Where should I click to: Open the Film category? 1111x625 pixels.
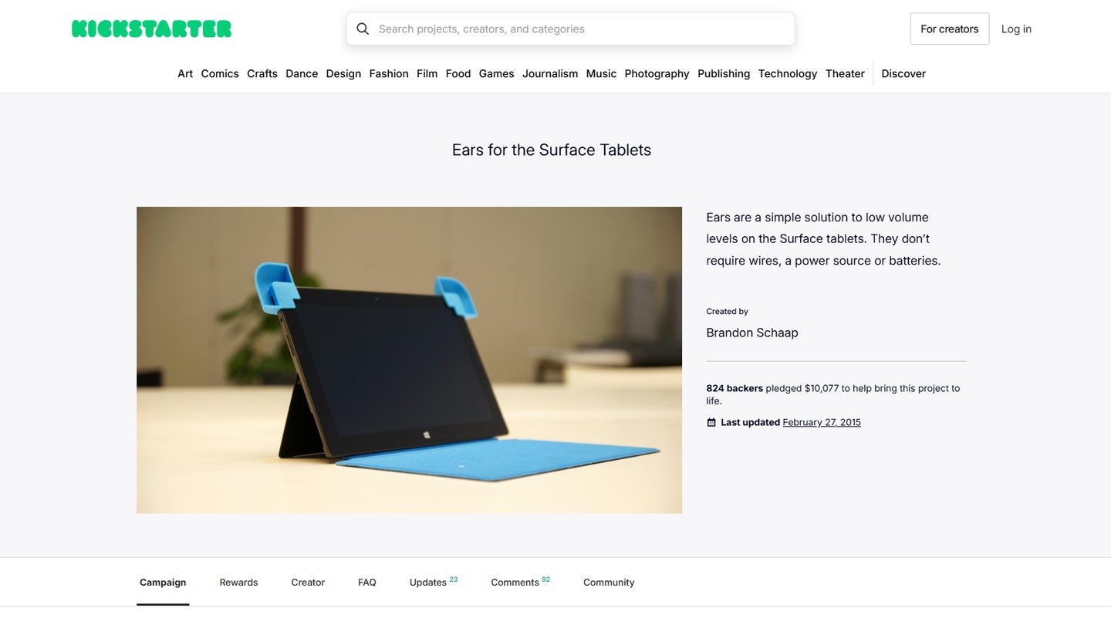(427, 73)
